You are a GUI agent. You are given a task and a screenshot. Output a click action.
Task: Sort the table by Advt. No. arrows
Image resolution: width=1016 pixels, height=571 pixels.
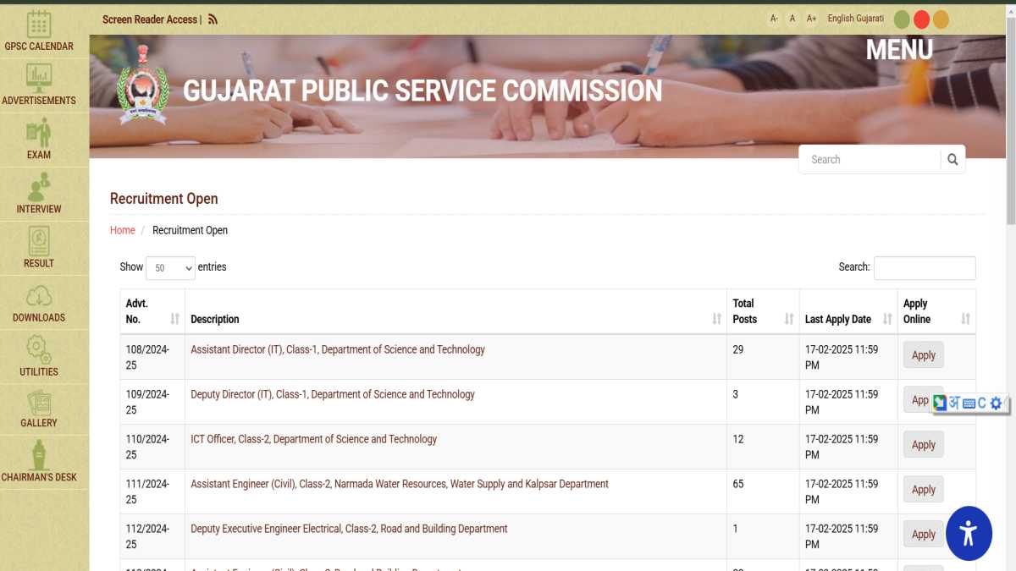click(x=174, y=319)
